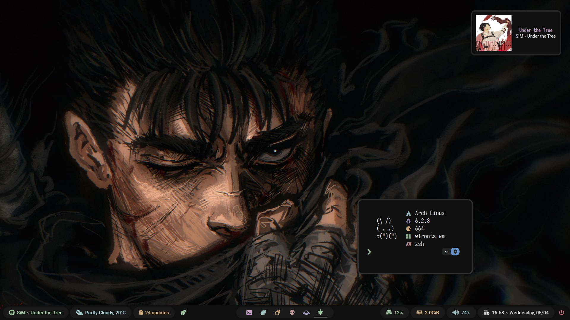Click the terminal prompt chevron
Screen dimensions: 570x320
[369, 252]
